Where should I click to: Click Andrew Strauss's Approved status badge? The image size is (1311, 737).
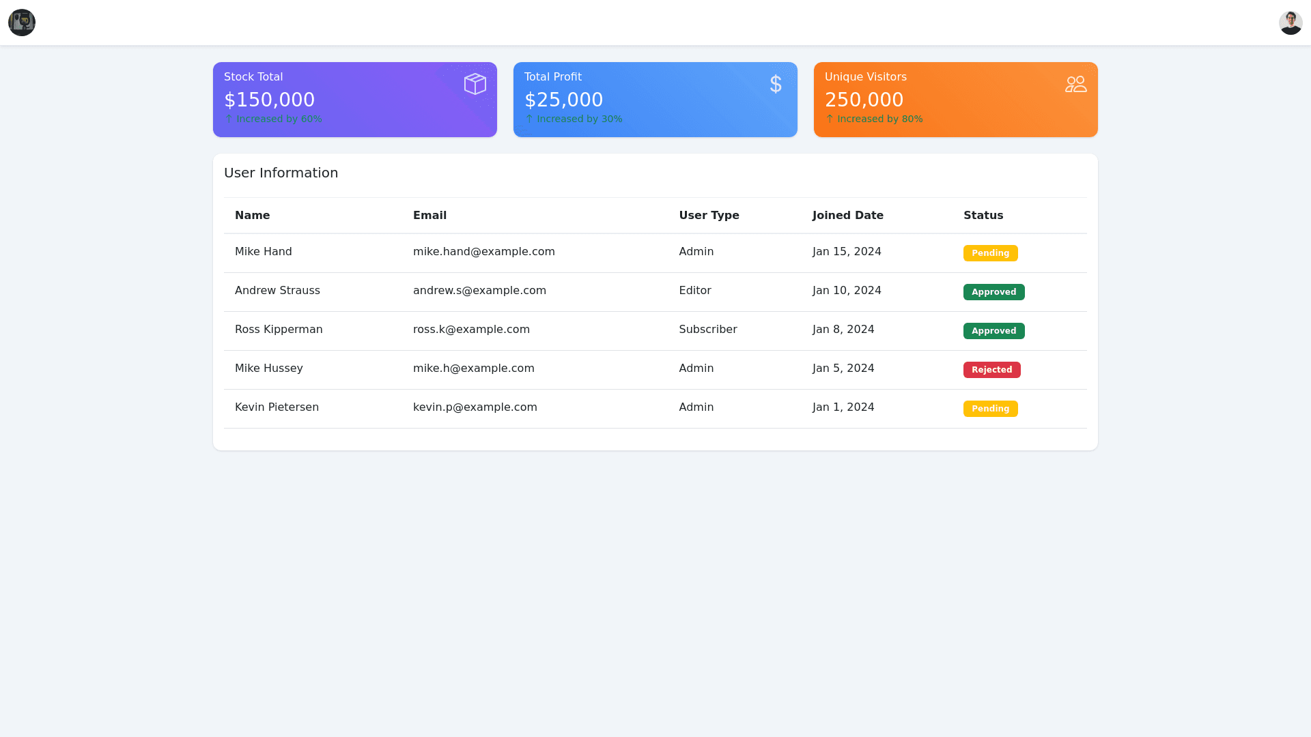[993, 292]
